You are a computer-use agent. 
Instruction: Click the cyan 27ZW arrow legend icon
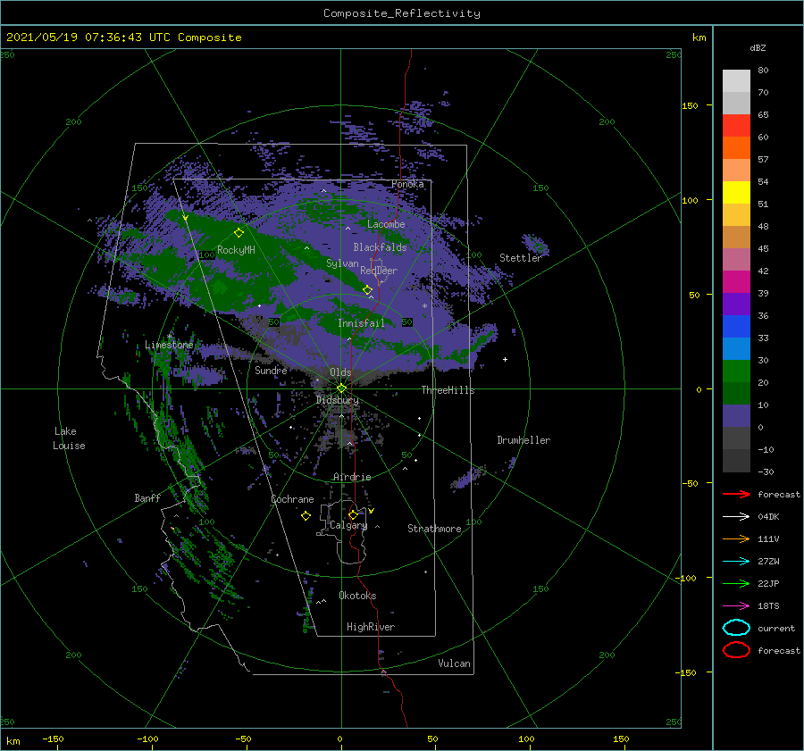(x=736, y=562)
